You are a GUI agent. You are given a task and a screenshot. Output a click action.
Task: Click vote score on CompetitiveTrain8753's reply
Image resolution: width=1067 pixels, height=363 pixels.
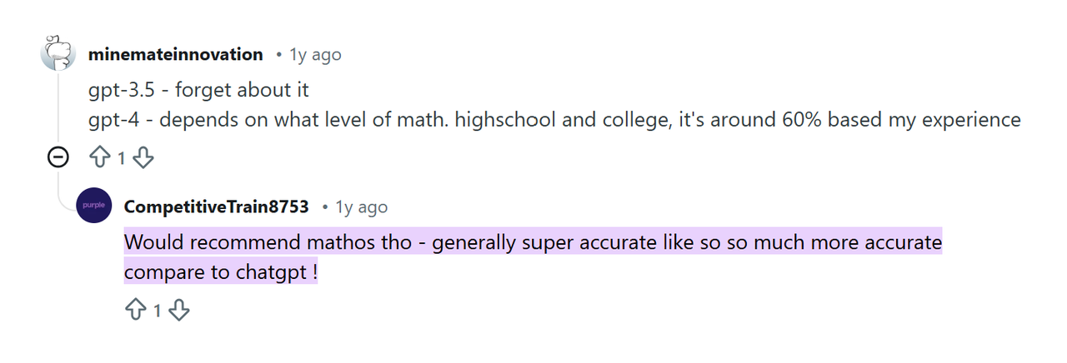click(158, 311)
